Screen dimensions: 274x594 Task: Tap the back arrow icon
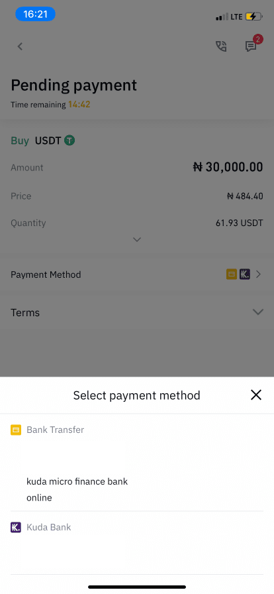point(20,46)
